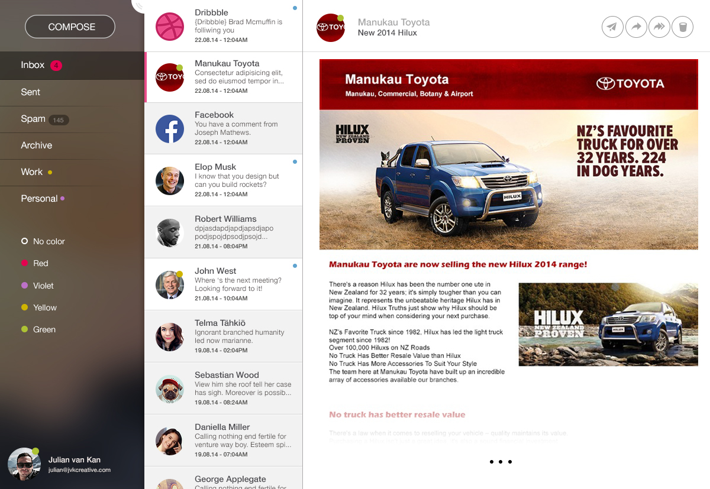Screen dimensions: 710x489
Task: Open the Personal folder
Action: tap(72, 199)
